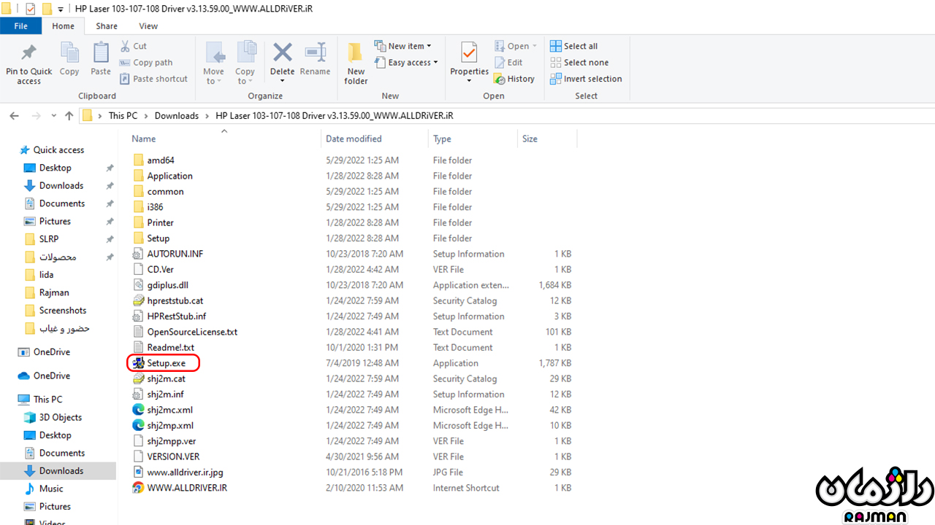Click the Copy path option

tap(146, 63)
